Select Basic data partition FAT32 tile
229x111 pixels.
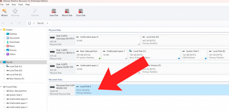(x=88, y=54)
